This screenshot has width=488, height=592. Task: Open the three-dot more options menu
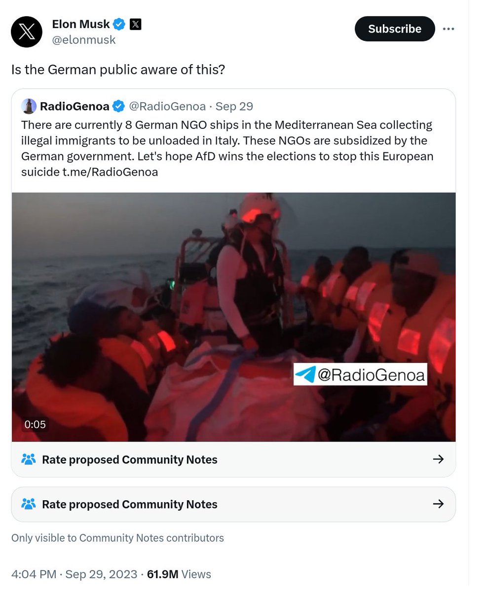click(x=448, y=29)
